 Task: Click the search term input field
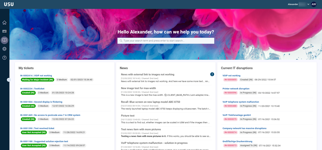166,41
